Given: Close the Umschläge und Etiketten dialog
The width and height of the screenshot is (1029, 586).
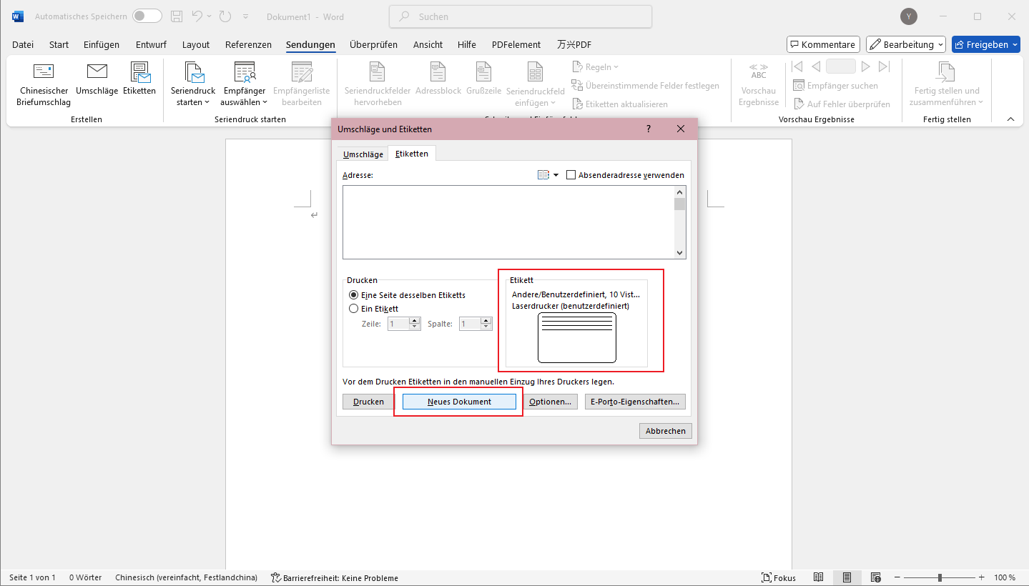Looking at the screenshot, I should click(681, 129).
